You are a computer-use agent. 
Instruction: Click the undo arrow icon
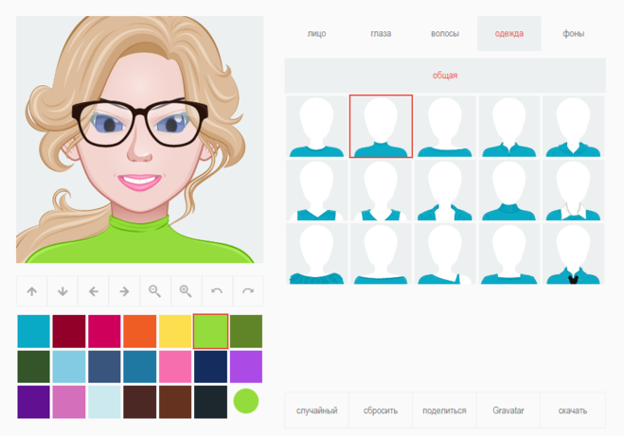(217, 292)
